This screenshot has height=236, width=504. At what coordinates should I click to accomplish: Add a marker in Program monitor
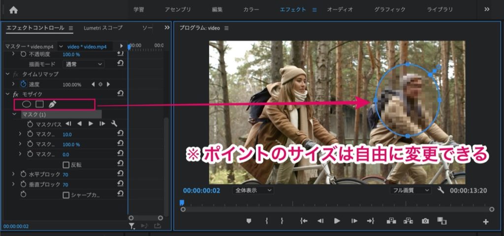pyautogui.click(x=249, y=221)
